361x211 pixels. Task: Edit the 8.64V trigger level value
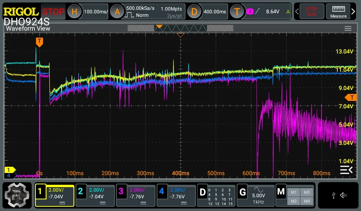coord(273,12)
